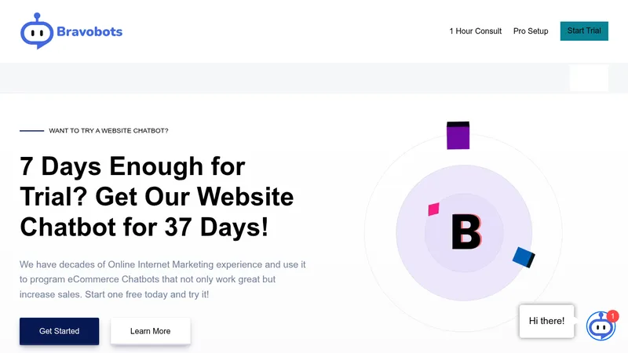Click the white blank box in the gray banner

(x=589, y=78)
